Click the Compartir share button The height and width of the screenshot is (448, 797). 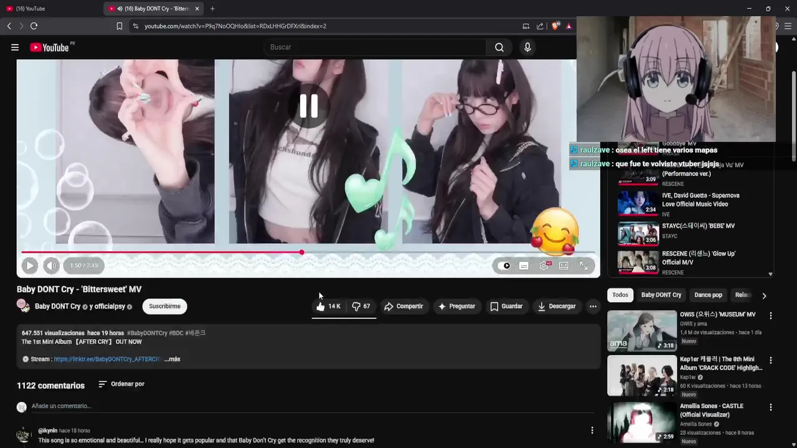coord(403,306)
